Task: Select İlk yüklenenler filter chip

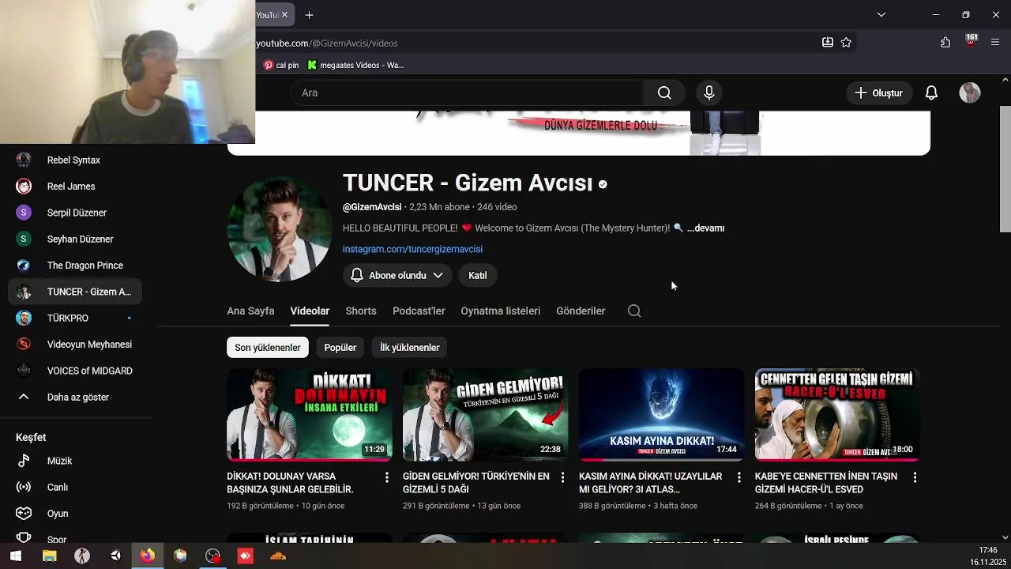Action: click(410, 348)
